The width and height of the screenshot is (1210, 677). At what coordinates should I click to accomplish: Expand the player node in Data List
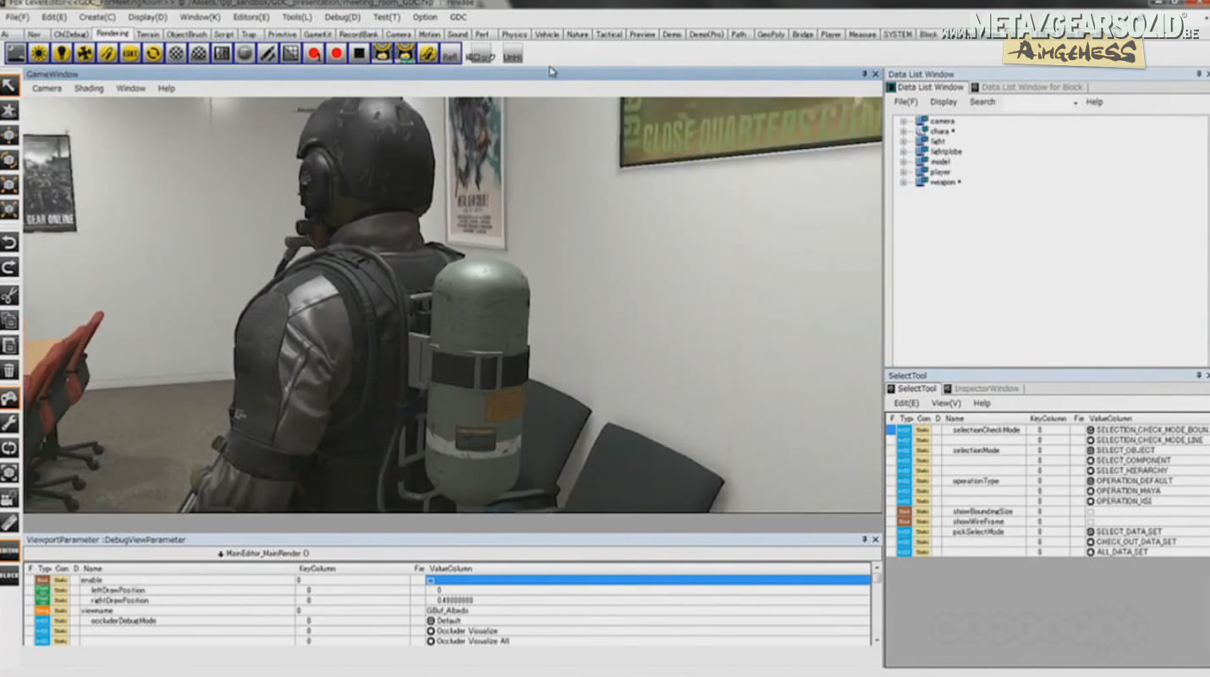click(x=903, y=172)
